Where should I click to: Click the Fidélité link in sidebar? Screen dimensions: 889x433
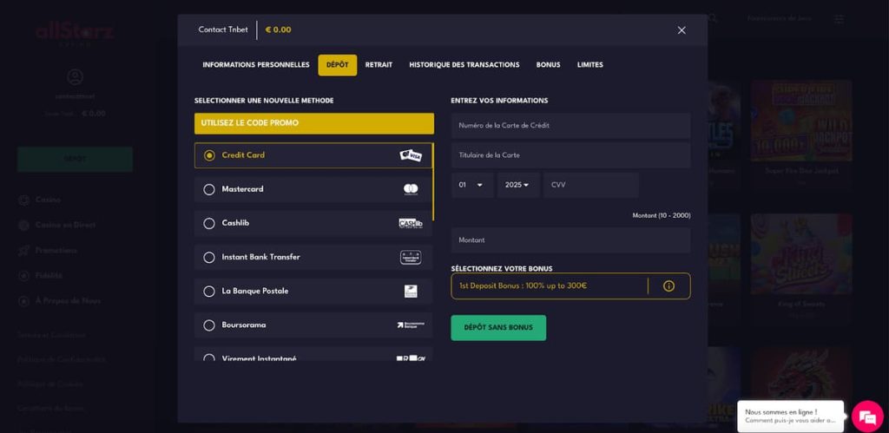pos(49,275)
